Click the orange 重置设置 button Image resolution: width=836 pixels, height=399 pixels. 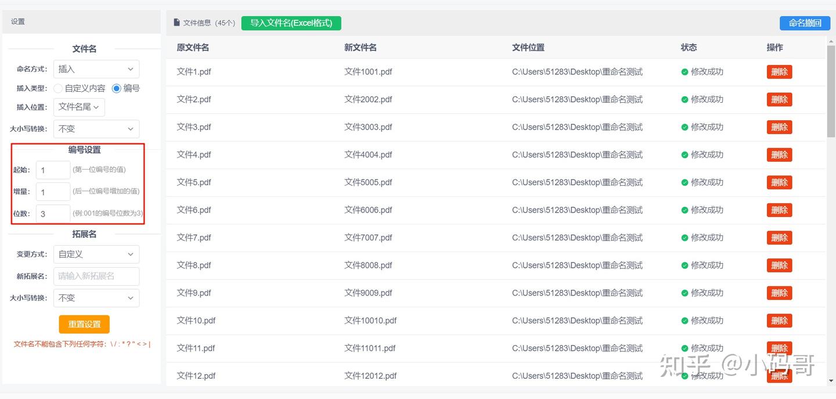point(84,324)
